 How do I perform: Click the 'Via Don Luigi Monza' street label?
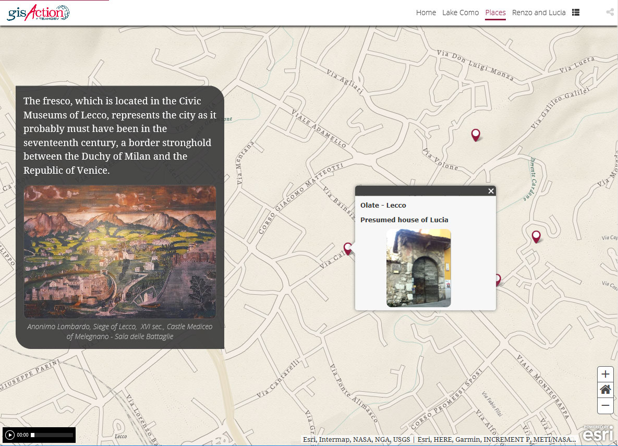coord(475,65)
